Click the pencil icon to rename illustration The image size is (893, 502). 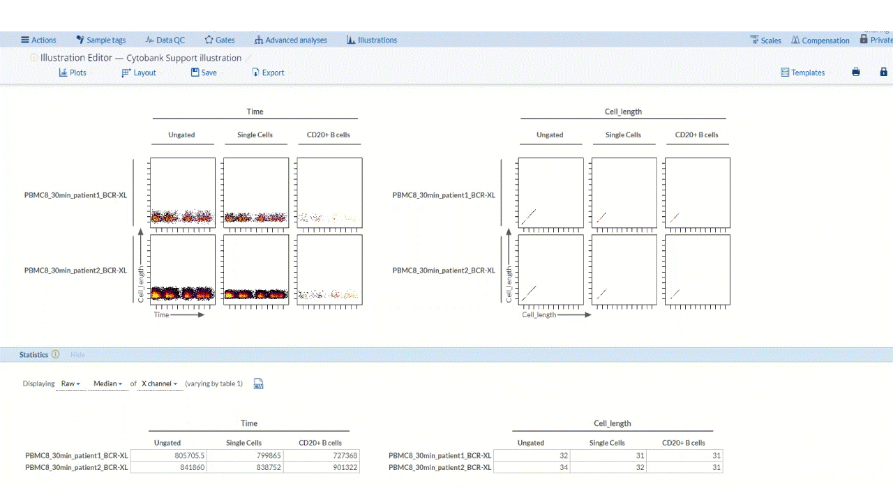(249, 58)
